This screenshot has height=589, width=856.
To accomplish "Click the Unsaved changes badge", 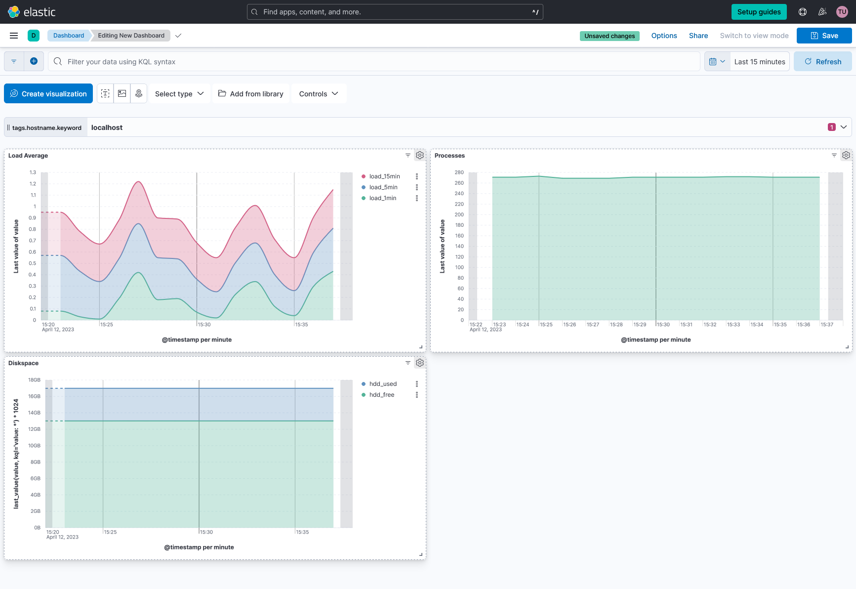I will click(x=610, y=36).
